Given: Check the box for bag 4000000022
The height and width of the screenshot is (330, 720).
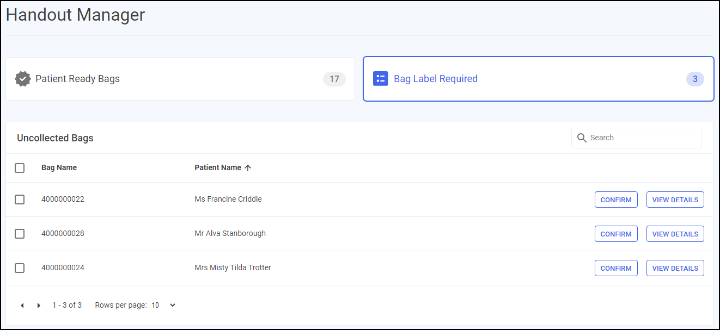Looking at the screenshot, I should coord(20,200).
